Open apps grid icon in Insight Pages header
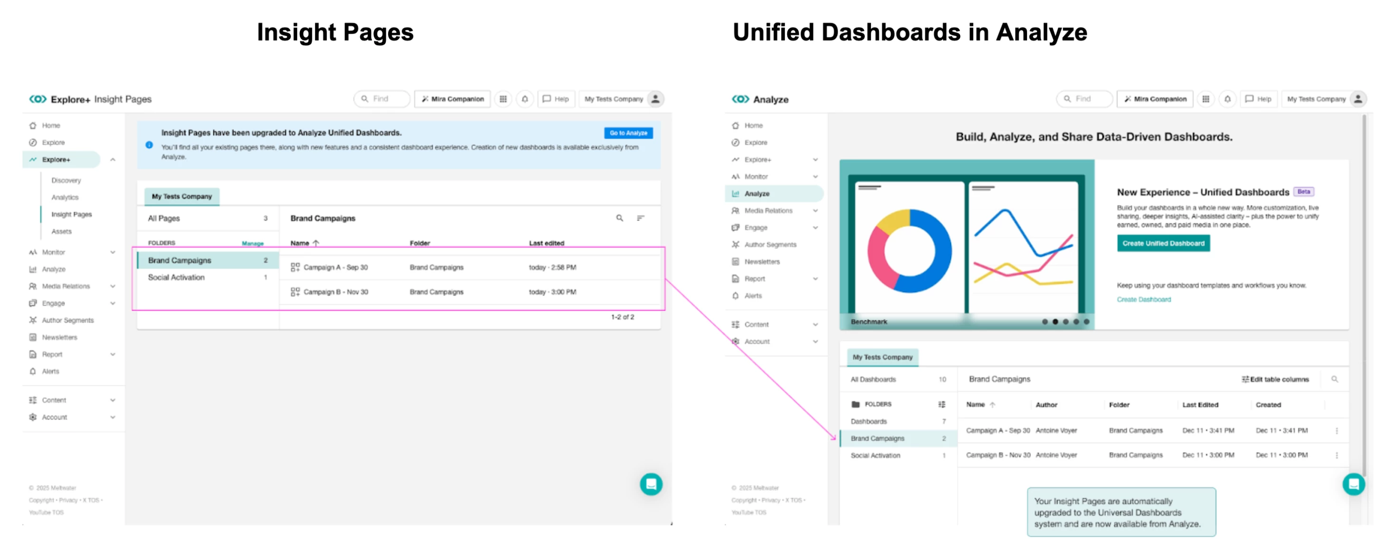This screenshot has height=549, width=1382. coord(503,99)
